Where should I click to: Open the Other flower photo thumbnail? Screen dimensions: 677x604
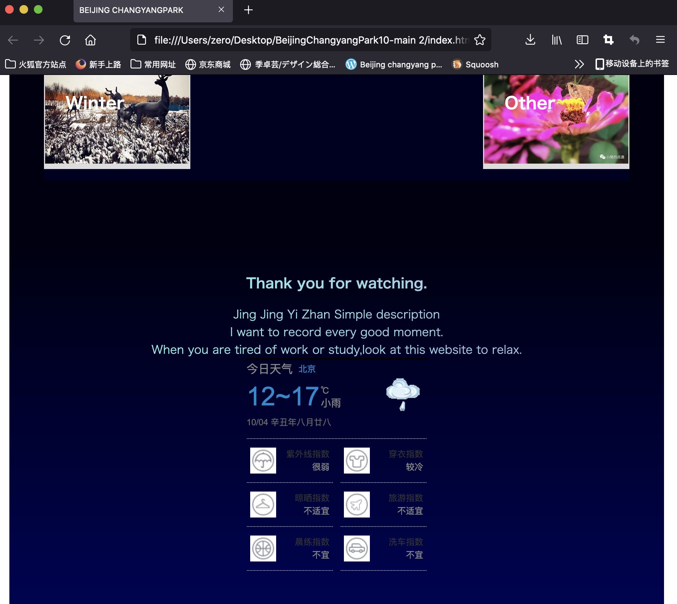point(556,119)
